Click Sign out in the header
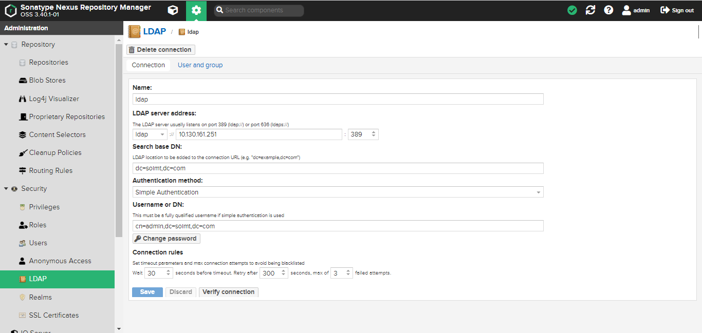Viewport: 702px width, 333px height. tap(677, 10)
